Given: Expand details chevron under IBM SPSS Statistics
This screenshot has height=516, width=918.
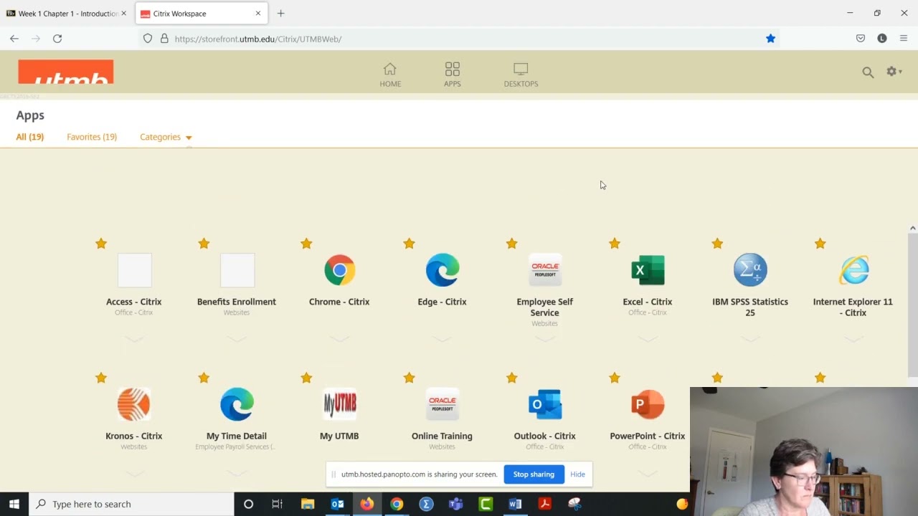Looking at the screenshot, I should click(750, 339).
